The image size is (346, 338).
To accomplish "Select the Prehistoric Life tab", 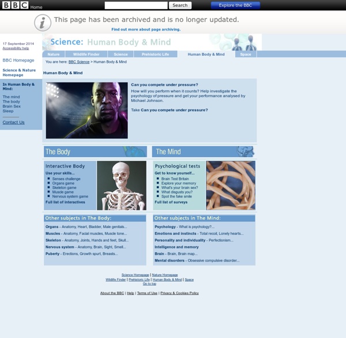I will coord(156,54).
